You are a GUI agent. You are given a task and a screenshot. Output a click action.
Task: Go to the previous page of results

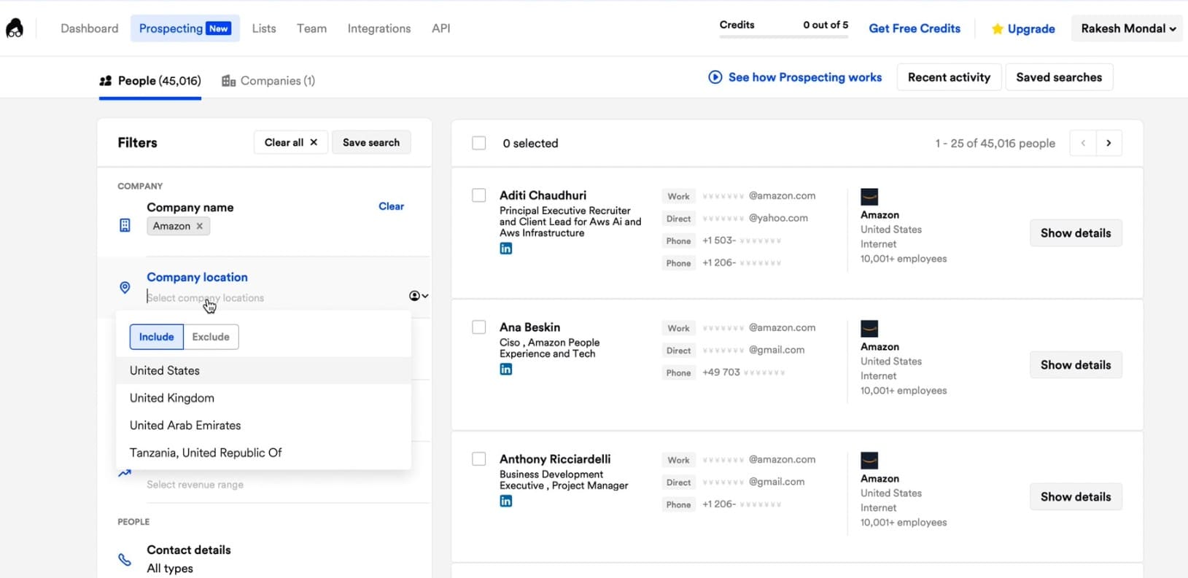(x=1083, y=143)
